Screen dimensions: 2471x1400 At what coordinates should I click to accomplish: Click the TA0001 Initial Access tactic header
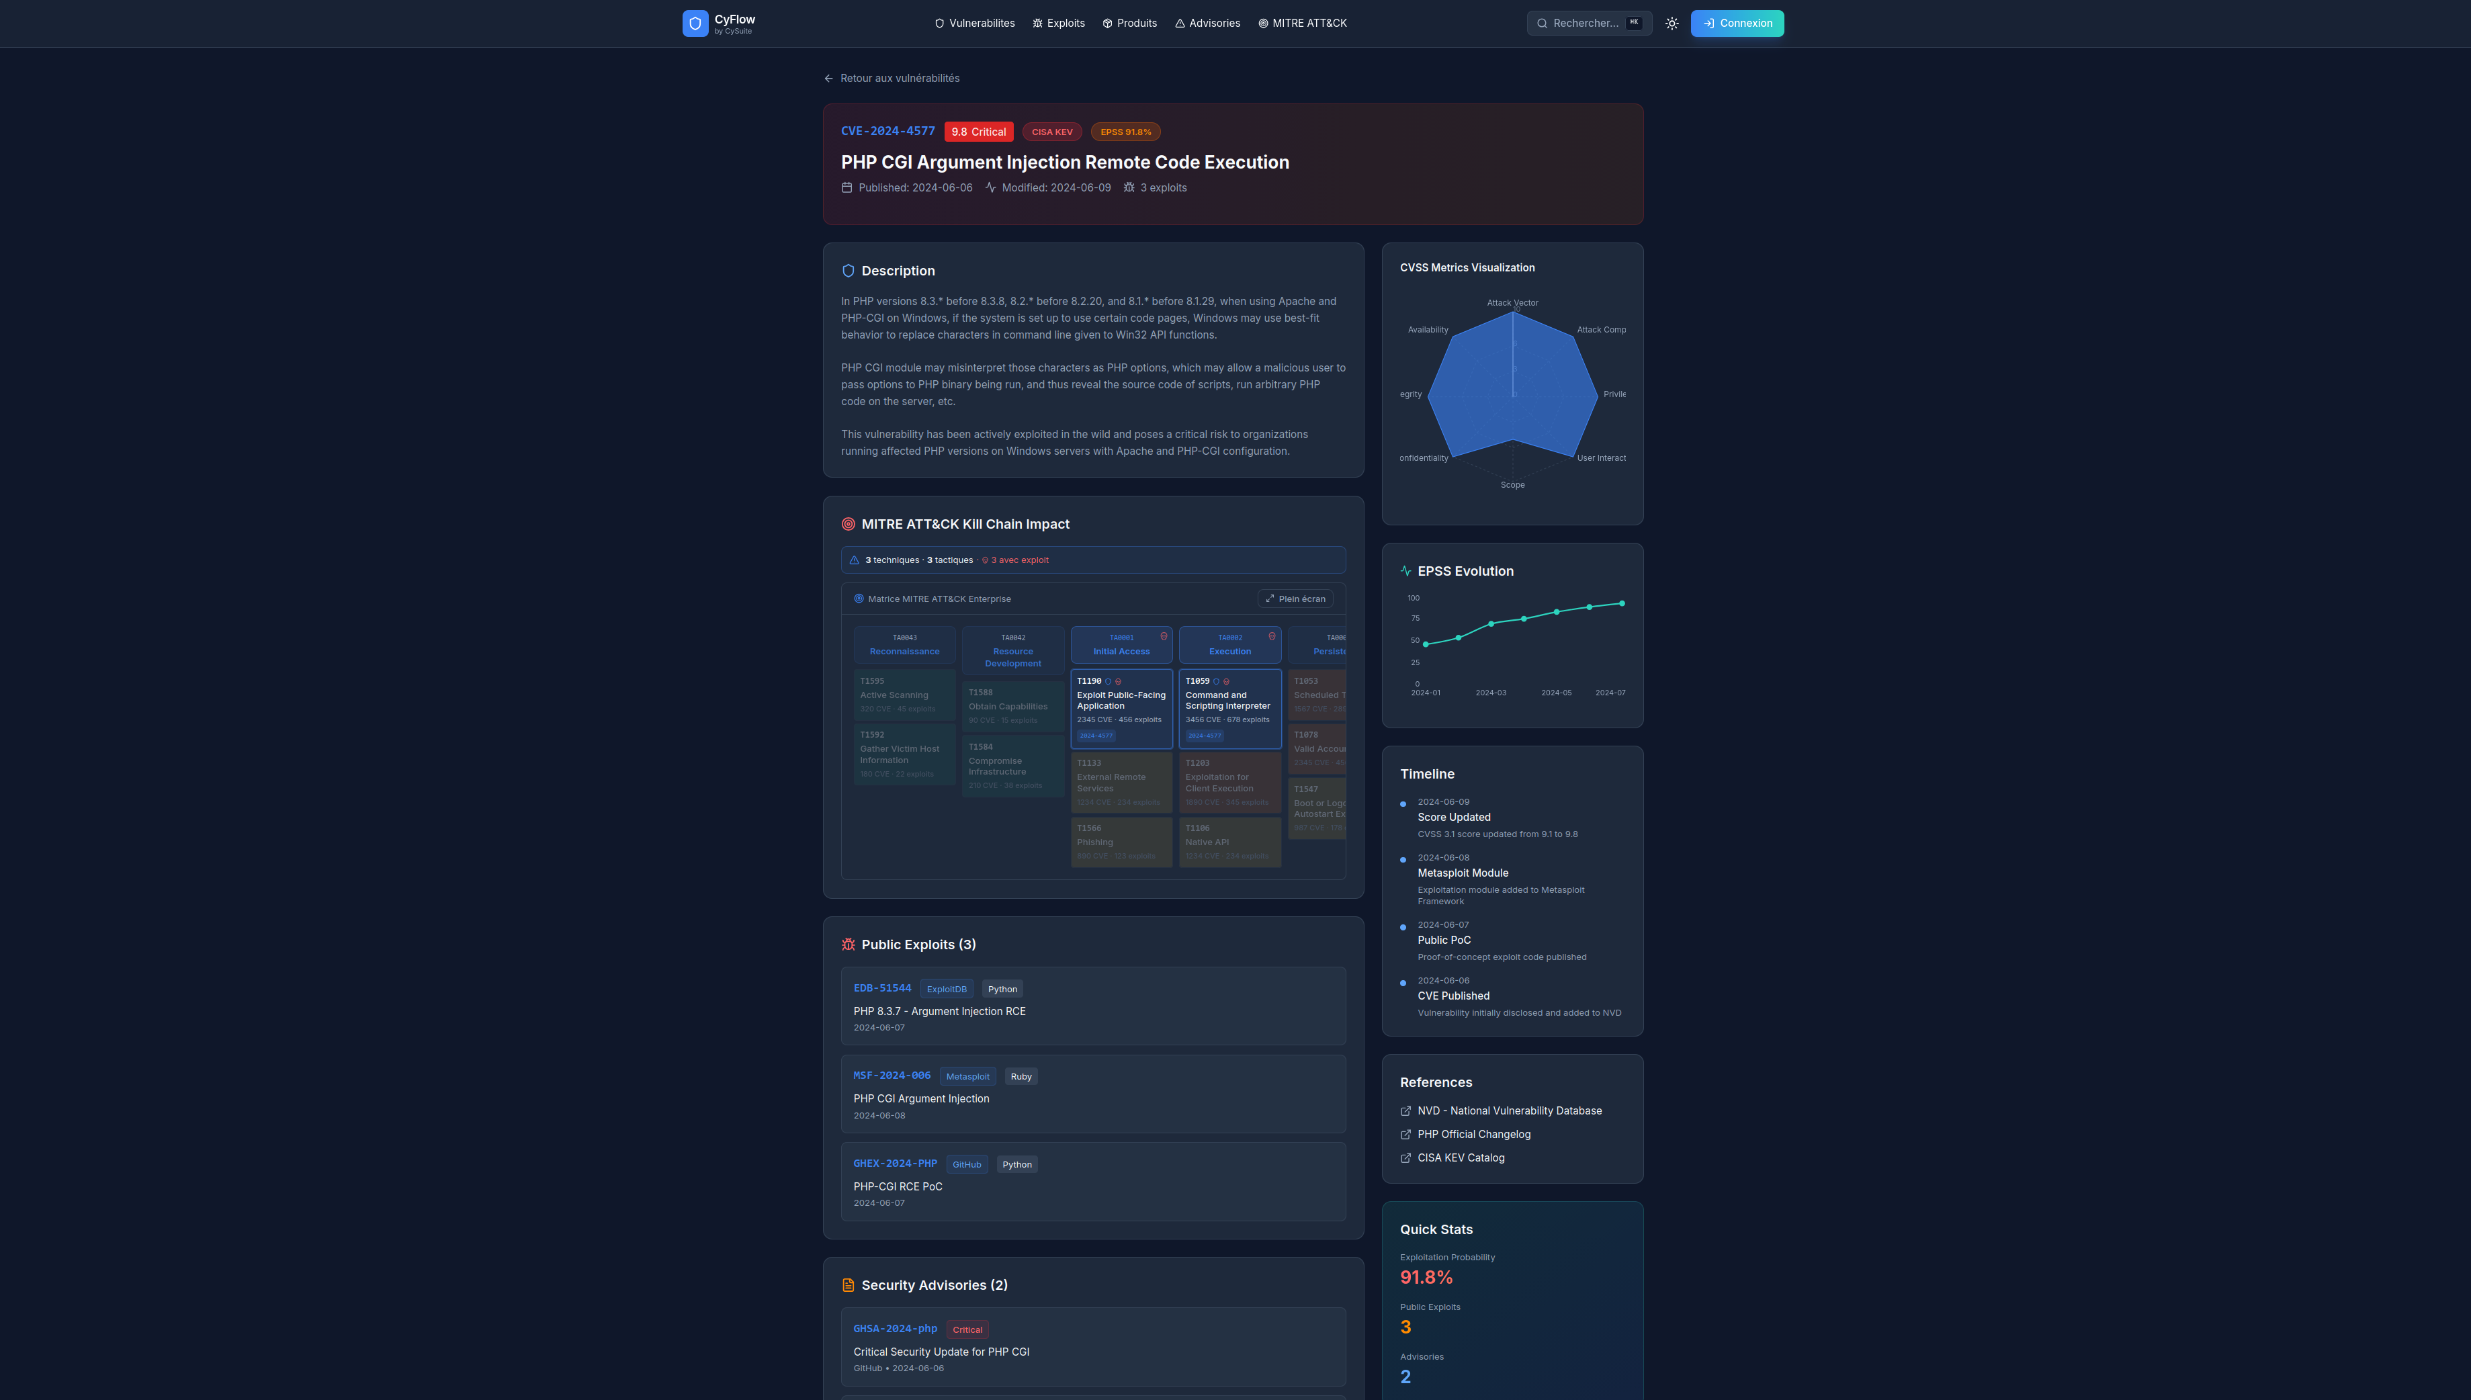1121,644
